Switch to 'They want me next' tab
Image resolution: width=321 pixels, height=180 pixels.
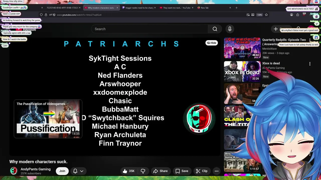177,8
